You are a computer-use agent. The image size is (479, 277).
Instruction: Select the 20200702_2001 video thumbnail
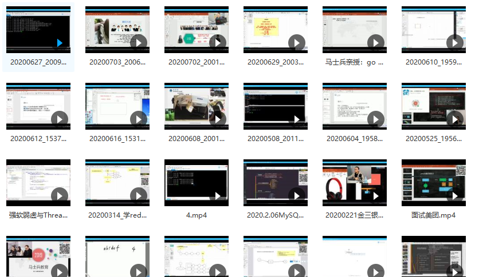[196, 30]
